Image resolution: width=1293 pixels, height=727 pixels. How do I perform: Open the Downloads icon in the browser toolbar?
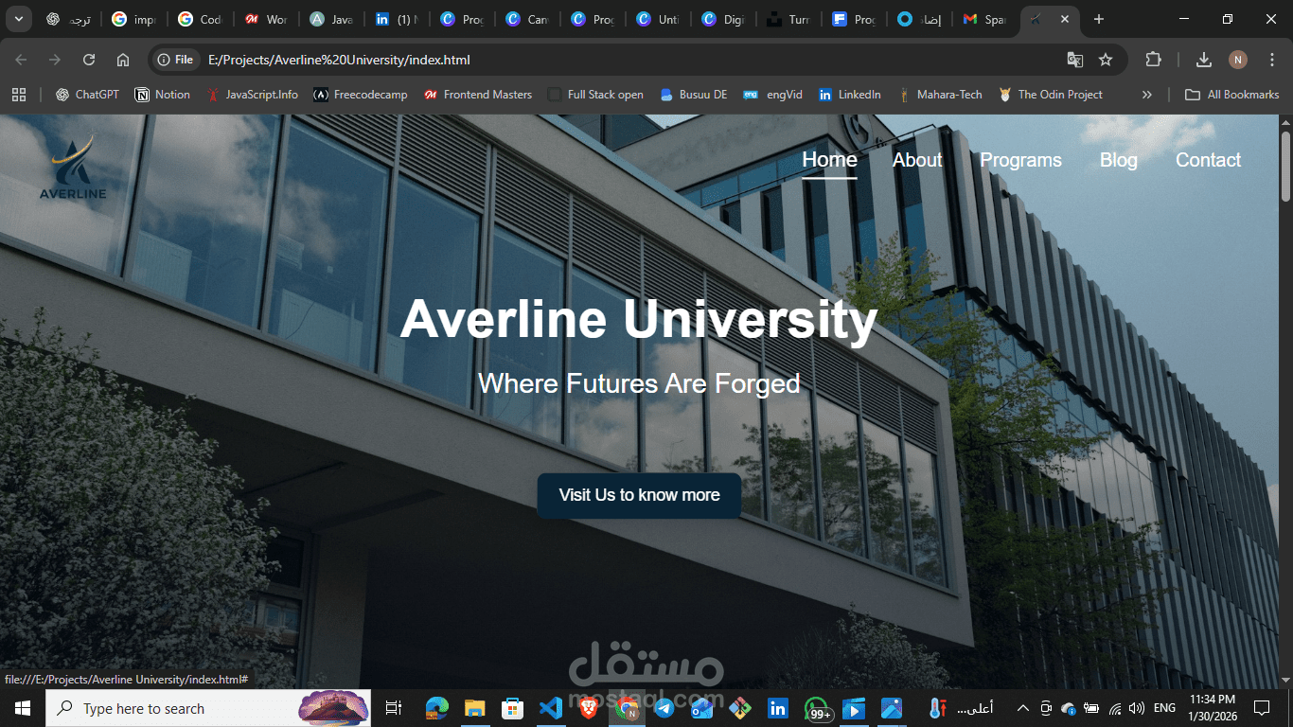click(1203, 59)
